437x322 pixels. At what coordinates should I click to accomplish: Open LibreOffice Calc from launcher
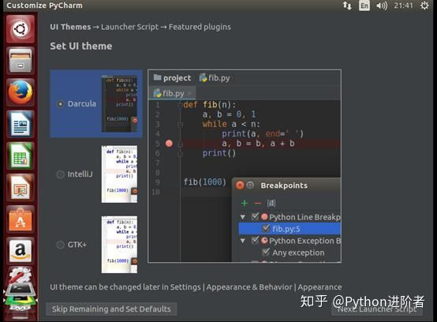[x=20, y=155]
